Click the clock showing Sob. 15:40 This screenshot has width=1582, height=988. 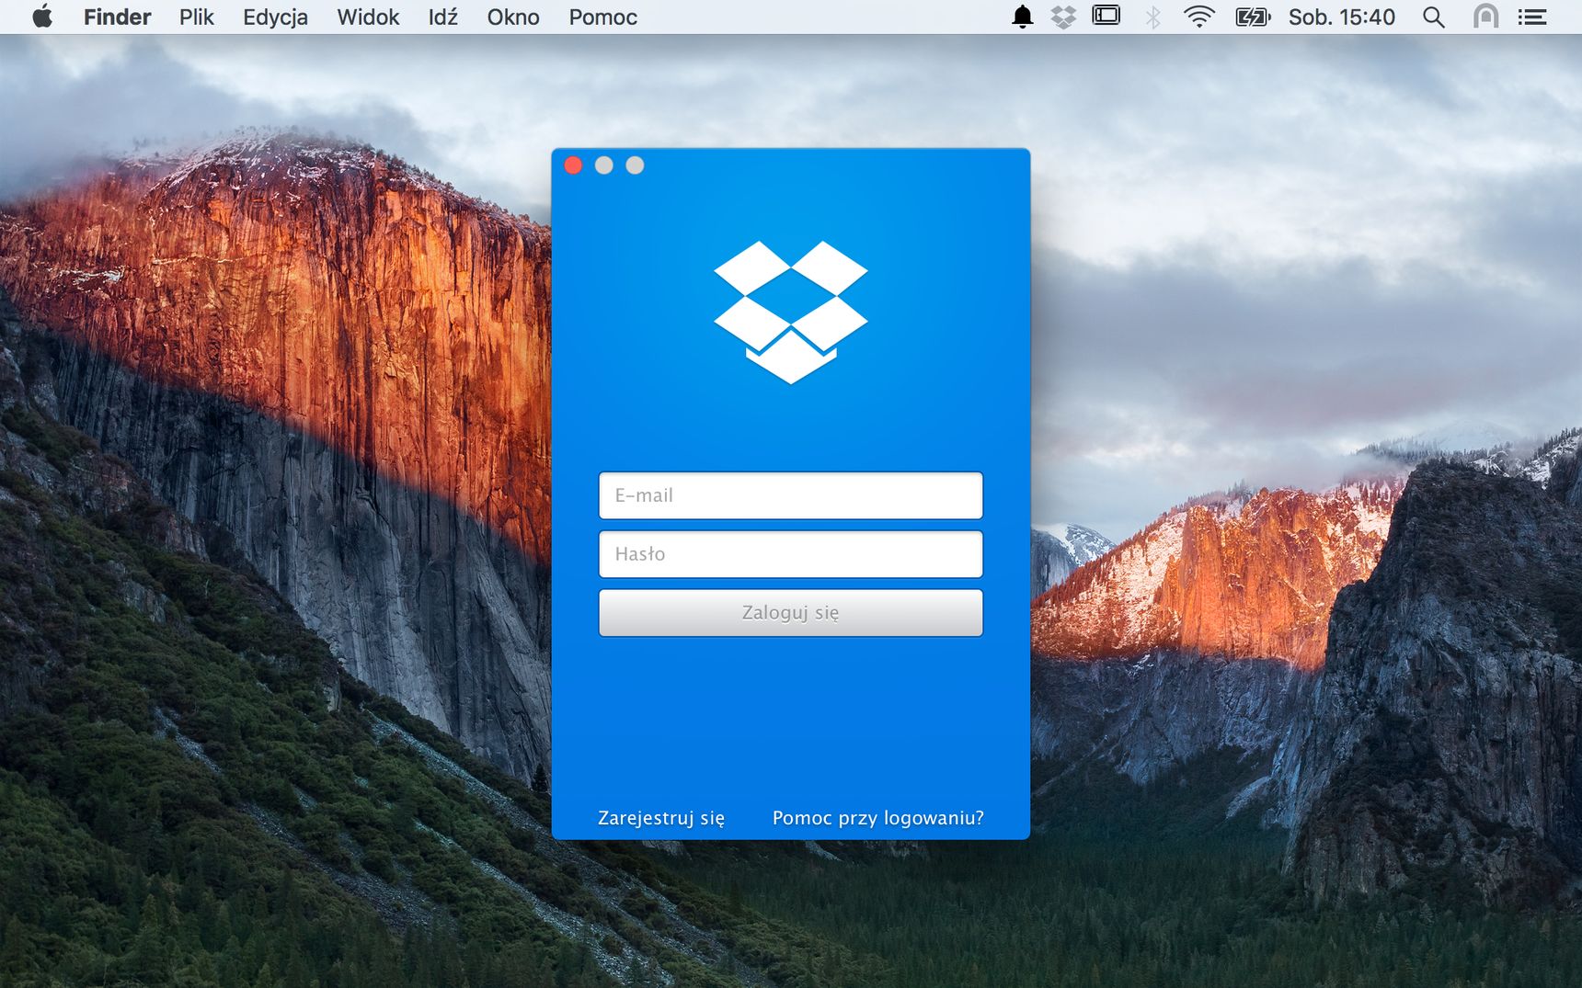1341,17
